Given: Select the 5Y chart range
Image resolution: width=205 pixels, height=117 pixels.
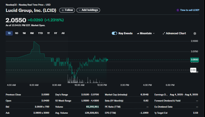Looking at the screenshot, I should tap(56, 33).
